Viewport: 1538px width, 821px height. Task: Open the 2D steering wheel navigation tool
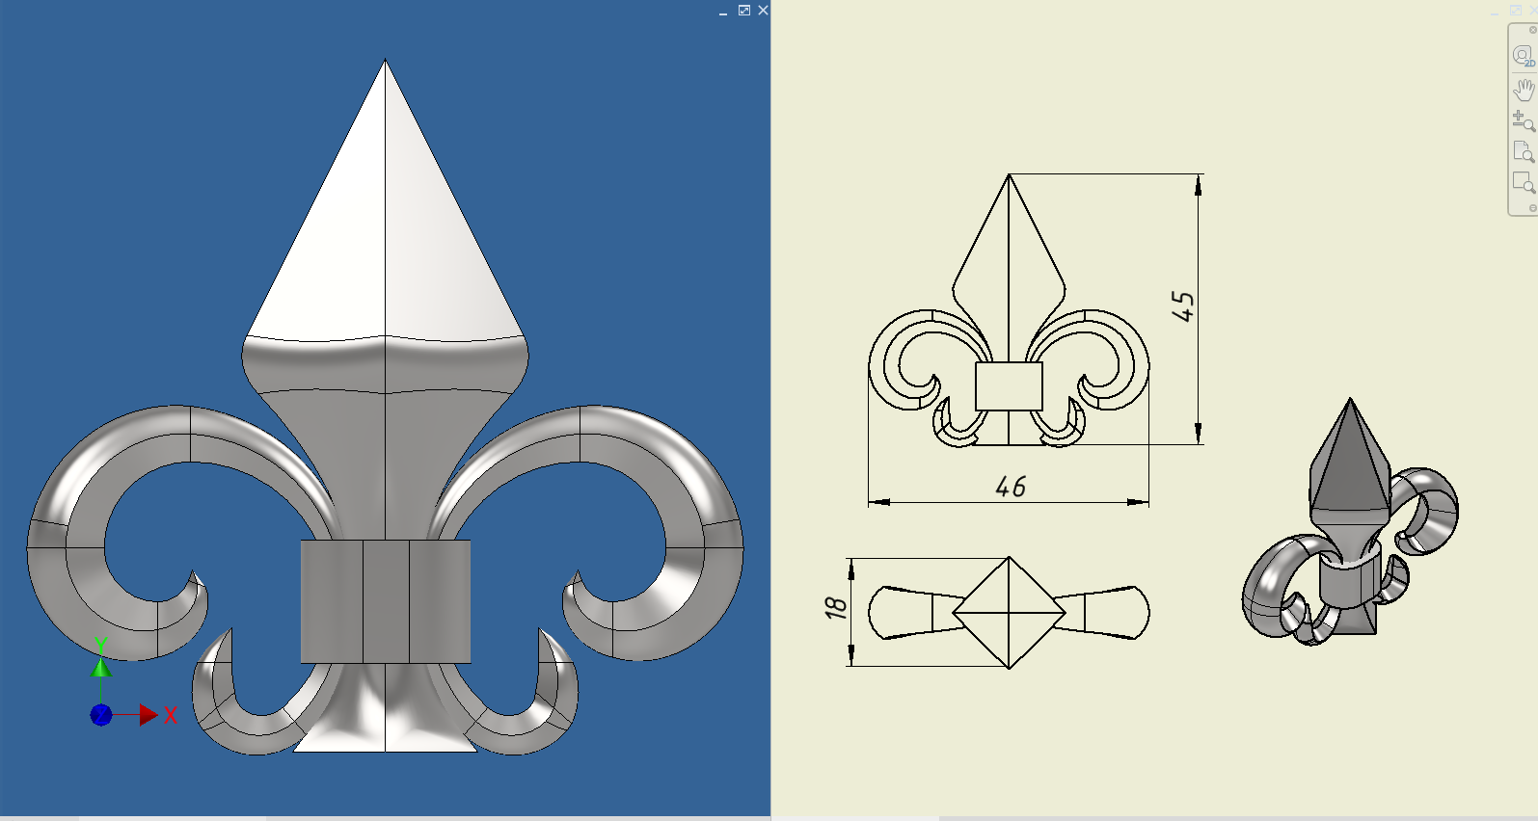1523,56
